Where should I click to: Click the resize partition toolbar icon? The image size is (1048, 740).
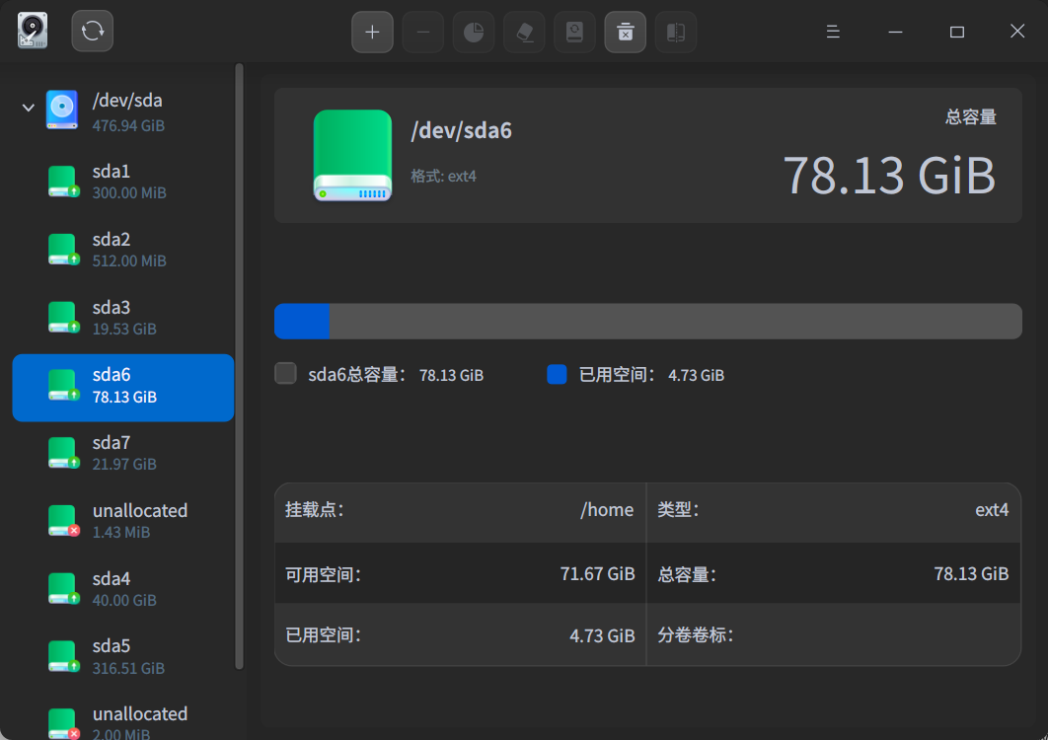pyautogui.click(x=676, y=32)
